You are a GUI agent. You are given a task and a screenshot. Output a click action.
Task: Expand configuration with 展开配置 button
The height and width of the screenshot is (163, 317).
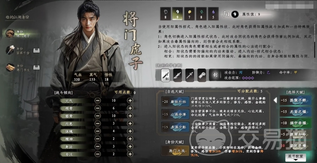point(295,157)
